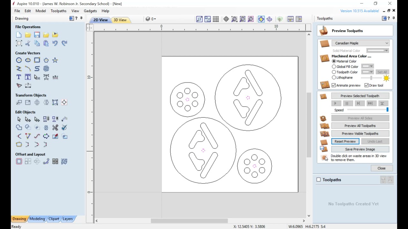Open the Toolpaths menu
408x229 pixels.
pyautogui.click(x=58, y=11)
